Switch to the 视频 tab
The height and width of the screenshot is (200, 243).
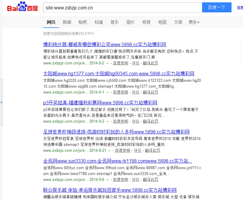point(146,22)
